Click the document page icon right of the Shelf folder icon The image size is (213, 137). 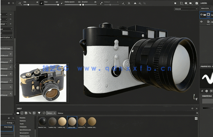(22, 113)
